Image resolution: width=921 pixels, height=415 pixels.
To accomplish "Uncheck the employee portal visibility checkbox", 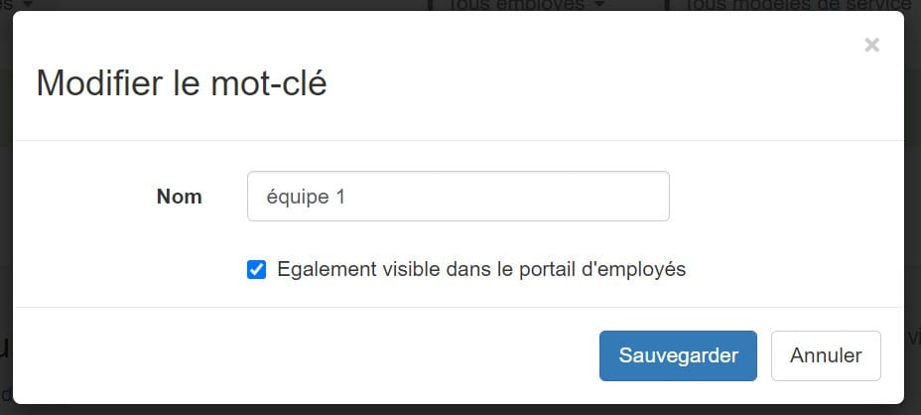I will click(x=256, y=269).
